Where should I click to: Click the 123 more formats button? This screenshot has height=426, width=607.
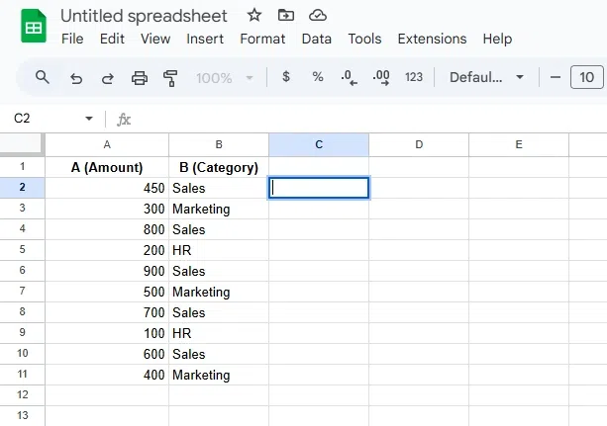pos(414,77)
